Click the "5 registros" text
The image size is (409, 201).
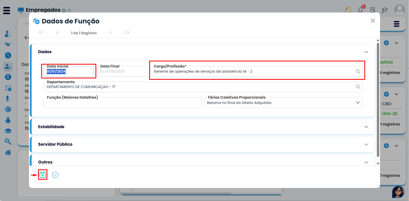(390, 73)
